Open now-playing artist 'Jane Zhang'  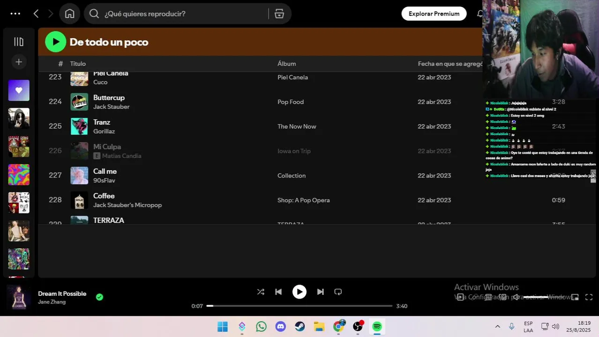click(x=52, y=302)
